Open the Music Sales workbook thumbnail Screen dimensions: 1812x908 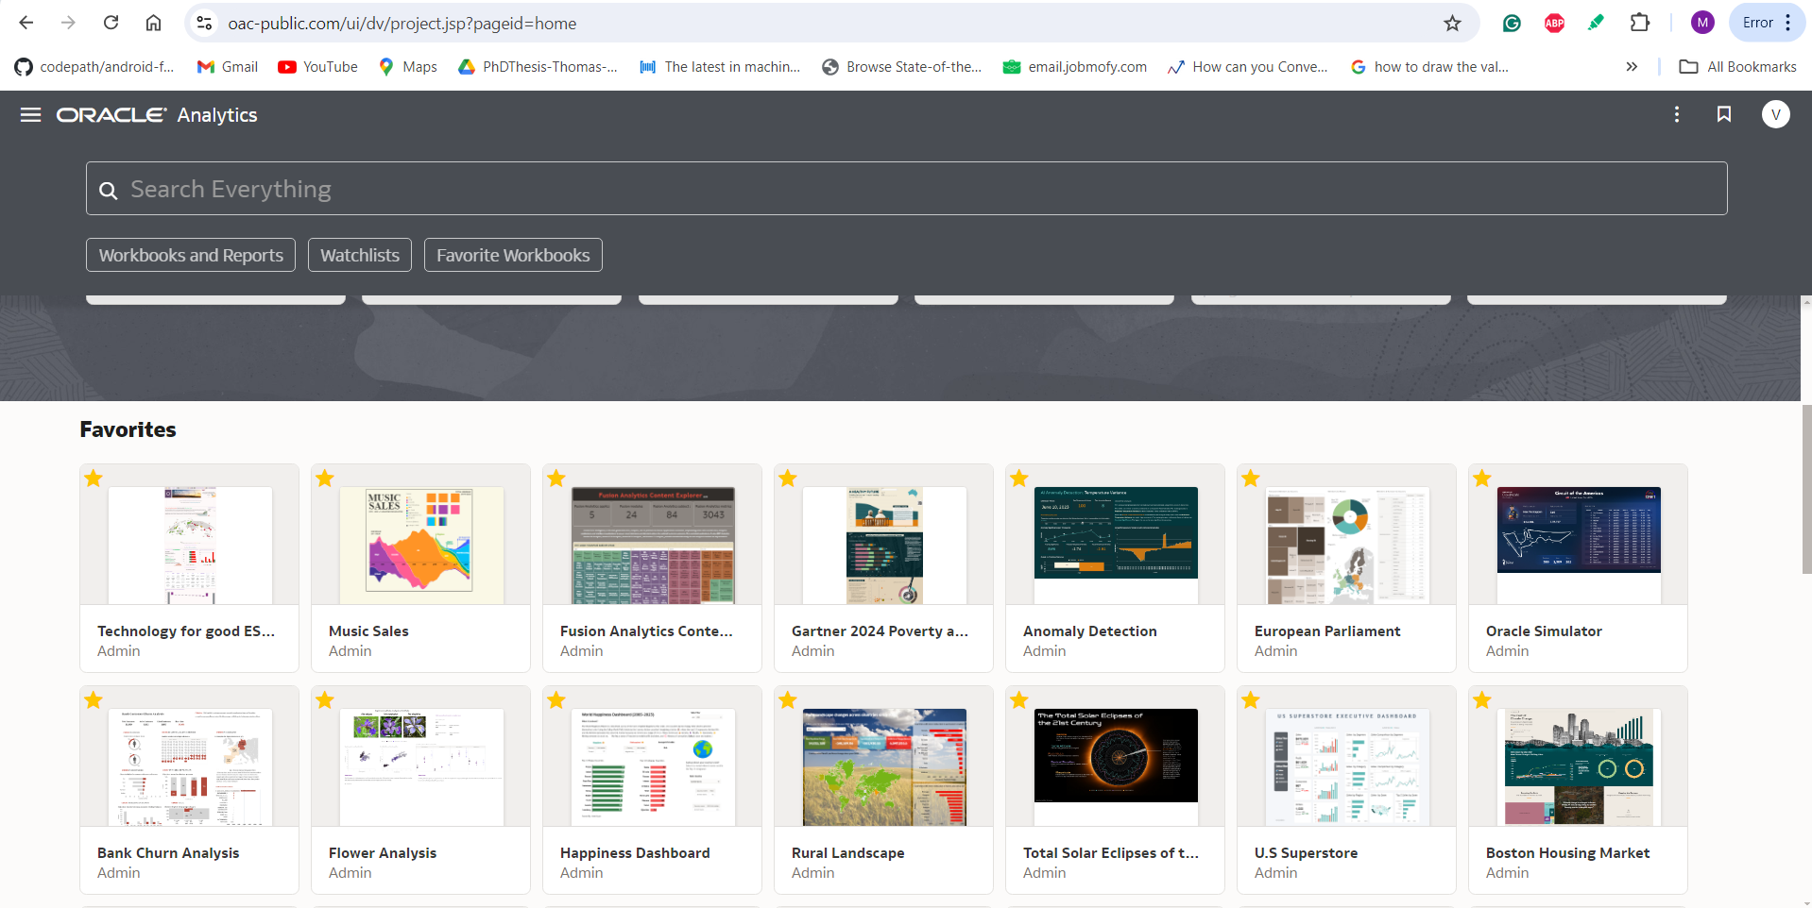click(x=421, y=546)
